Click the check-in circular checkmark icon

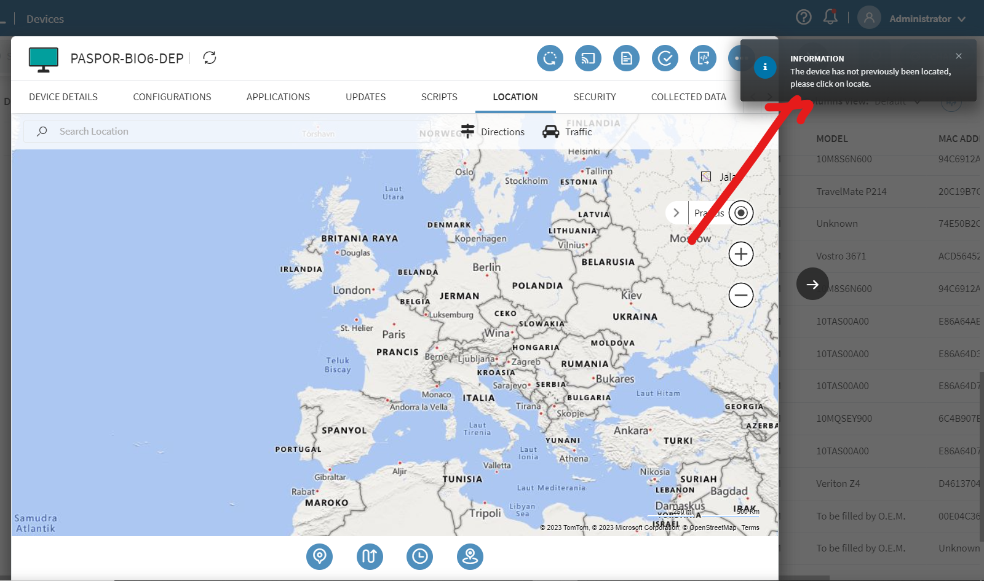(x=665, y=58)
